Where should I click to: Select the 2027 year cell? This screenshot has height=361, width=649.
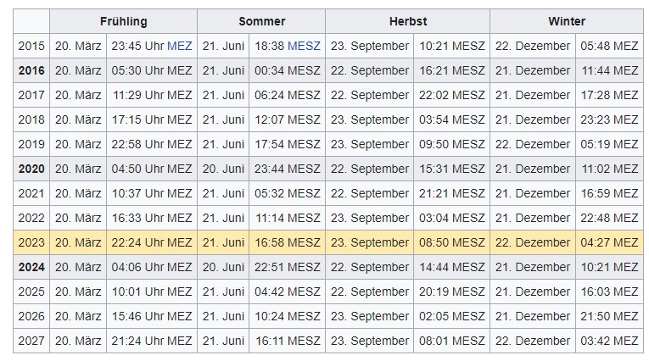tap(31, 341)
